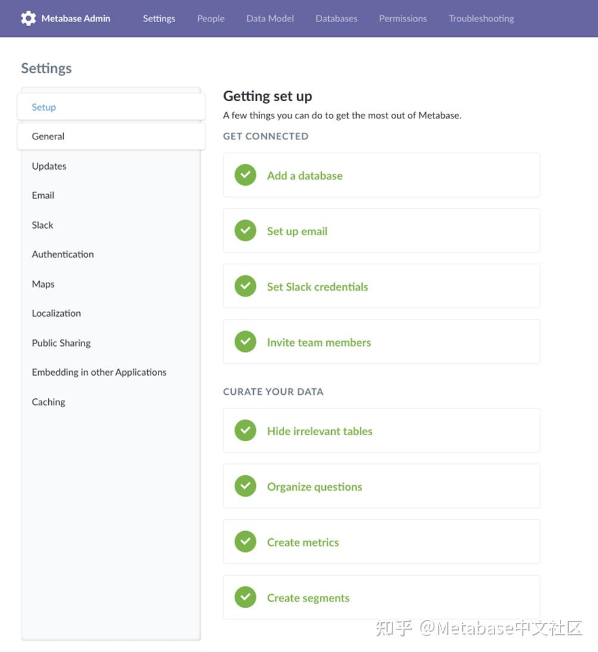598x652 pixels.
Task: Select General in the settings sidebar
Action: click(48, 136)
